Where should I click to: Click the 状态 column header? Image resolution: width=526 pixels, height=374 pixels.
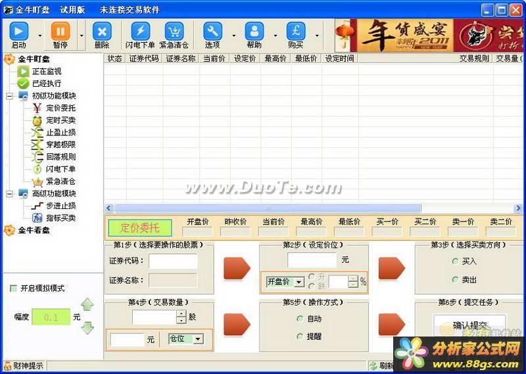coord(114,58)
